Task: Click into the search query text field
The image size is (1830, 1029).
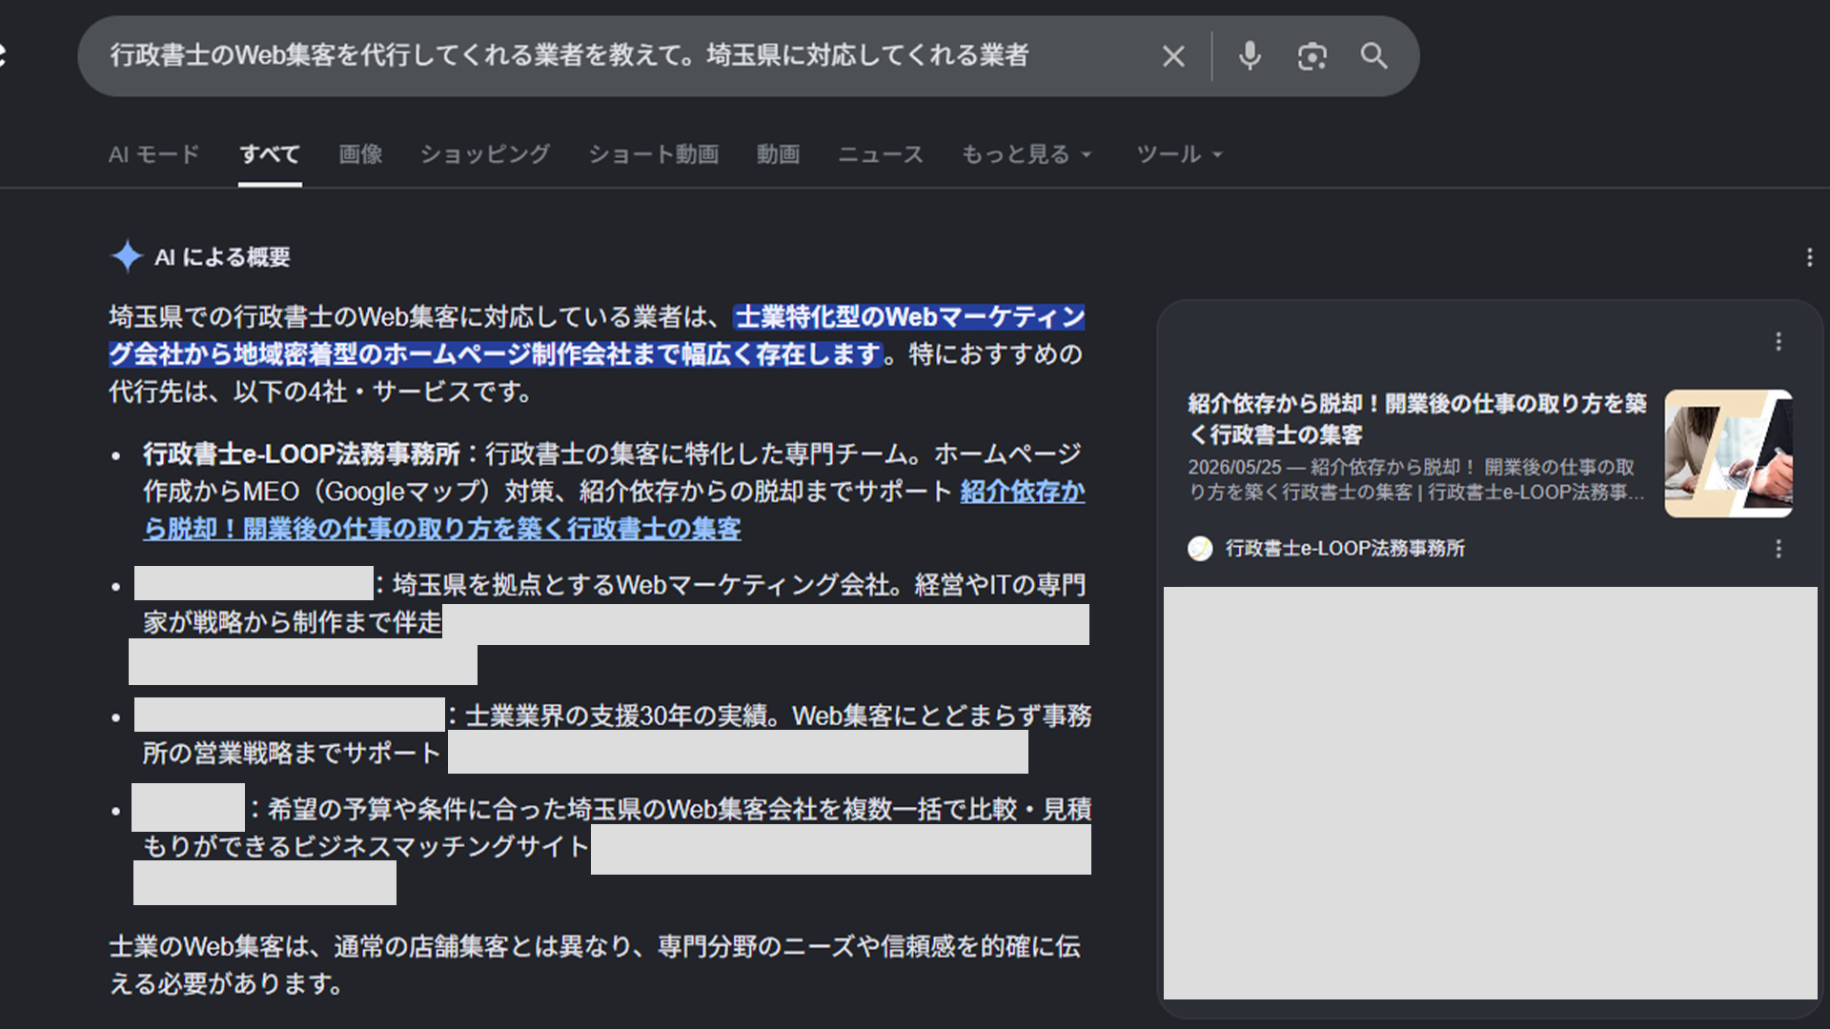Action: point(569,55)
